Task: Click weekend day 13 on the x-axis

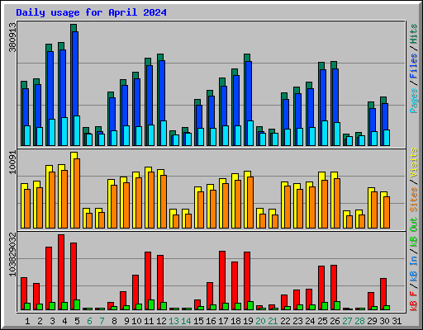Action: tap(173, 321)
